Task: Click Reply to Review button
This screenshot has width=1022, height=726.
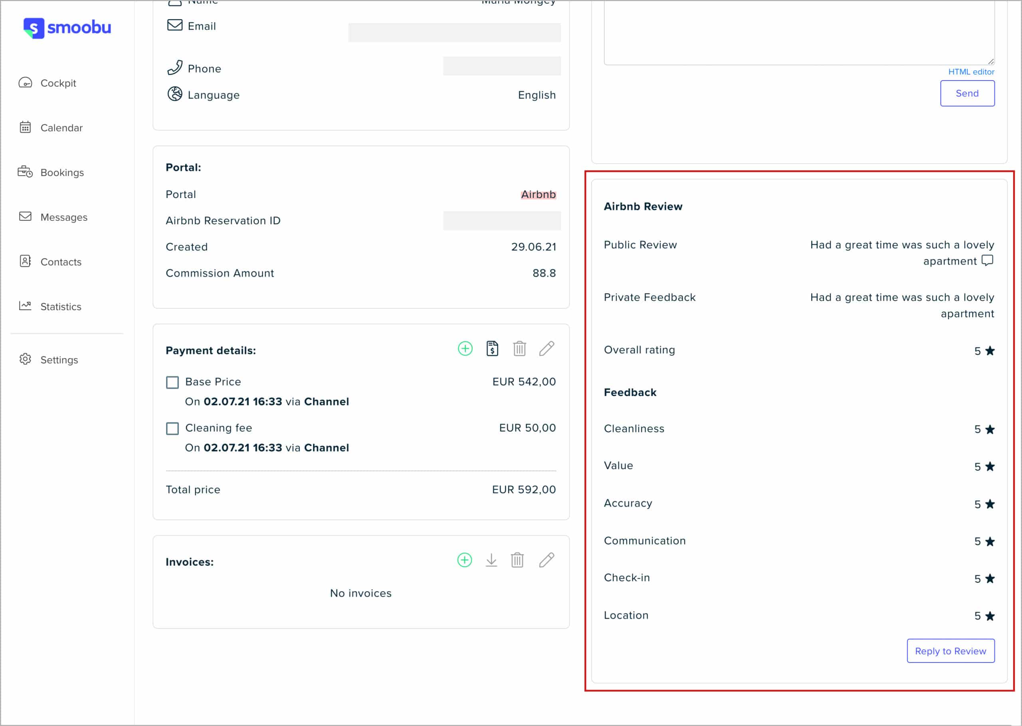Action: click(x=951, y=650)
